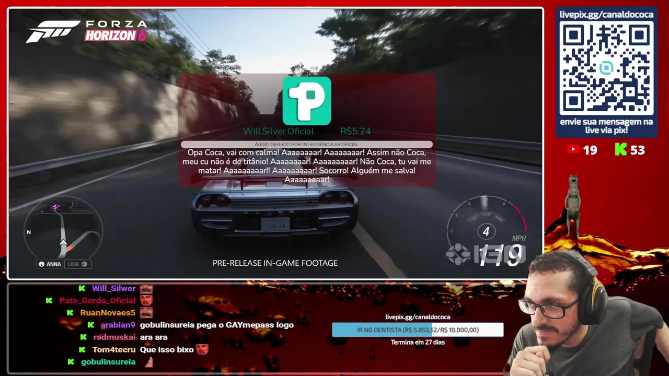The height and width of the screenshot is (376, 669).
Task: Click the Kick badge beside Tom4tecru
Action: (82, 349)
